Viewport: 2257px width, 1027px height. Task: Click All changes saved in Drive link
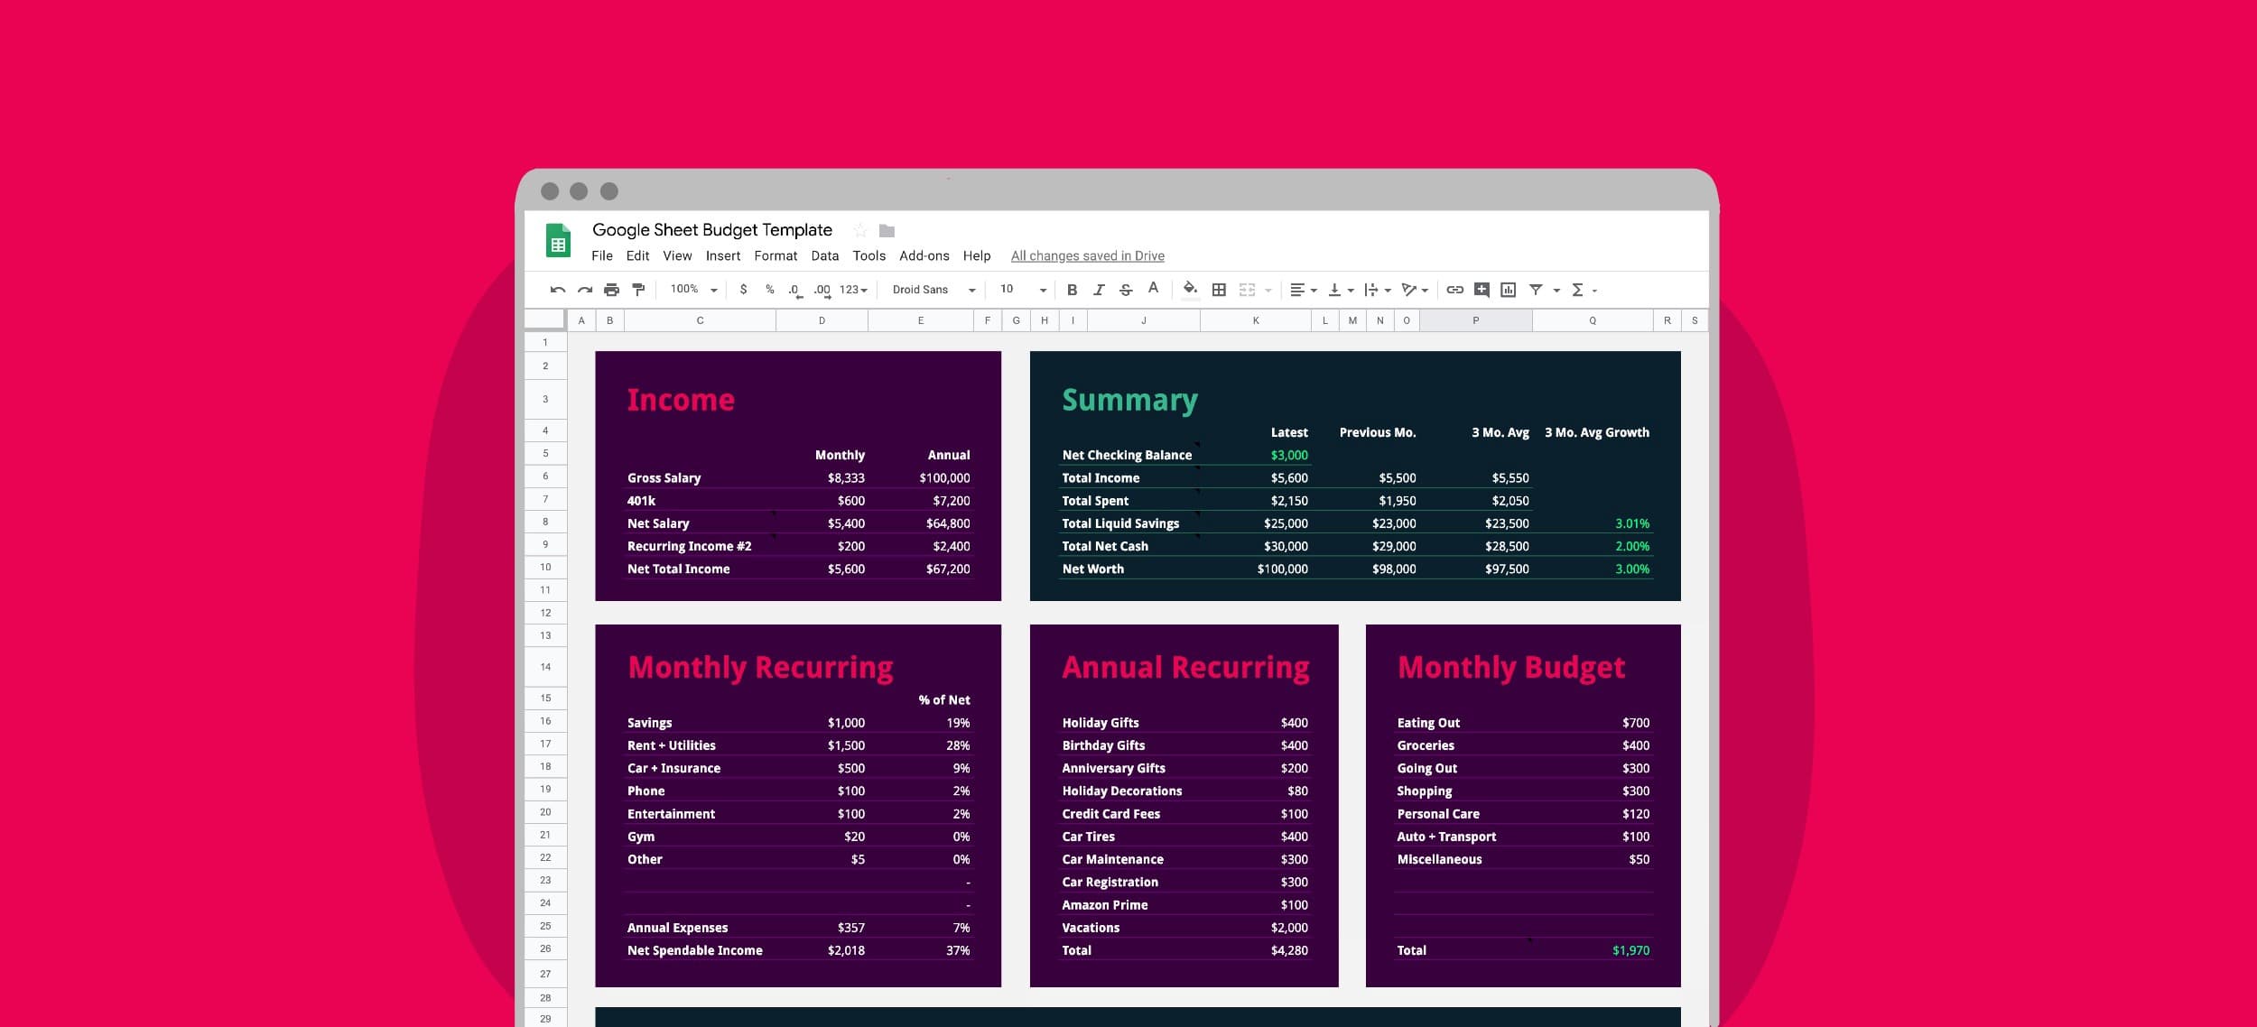click(1087, 256)
